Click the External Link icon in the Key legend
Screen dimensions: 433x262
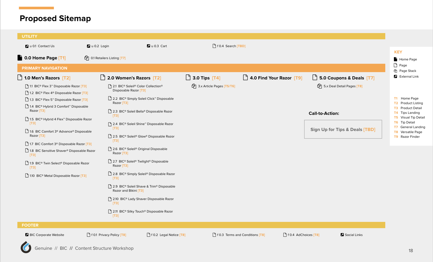tap(395, 77)
